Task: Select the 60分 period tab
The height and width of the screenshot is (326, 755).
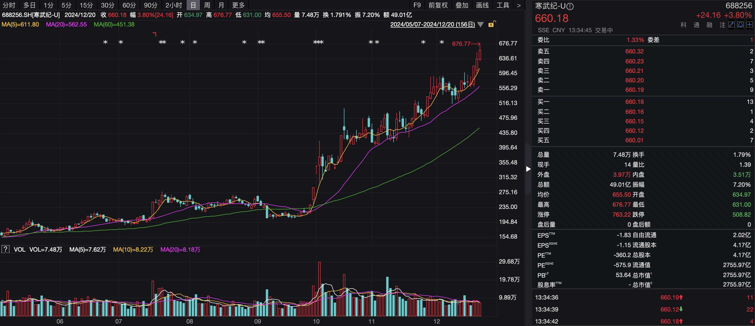Action: 129,5
